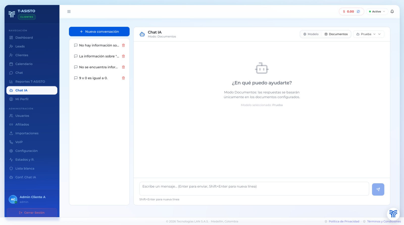Open Conf. Chat IA in administration menu
The width and height of the screenshot is (404, 225).
pos(26,177)
